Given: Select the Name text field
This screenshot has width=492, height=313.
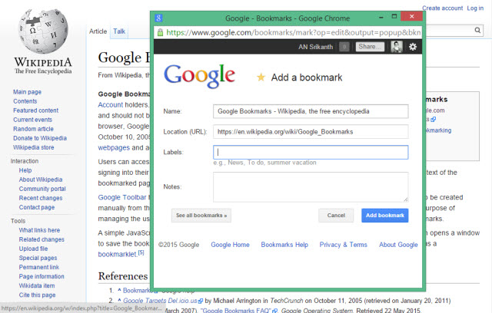Looking at the screenshot, I should point(311,111).
